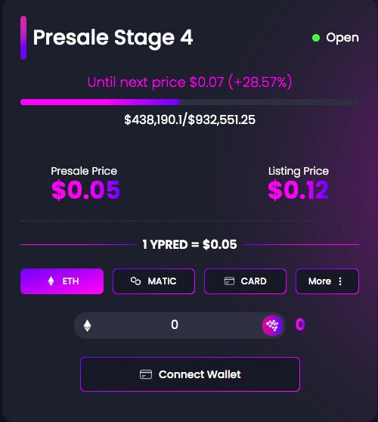Click the YPRED token logo icon
Image resolution: width=378 pixels, height=422 pixels.
(x=272, y=325)
